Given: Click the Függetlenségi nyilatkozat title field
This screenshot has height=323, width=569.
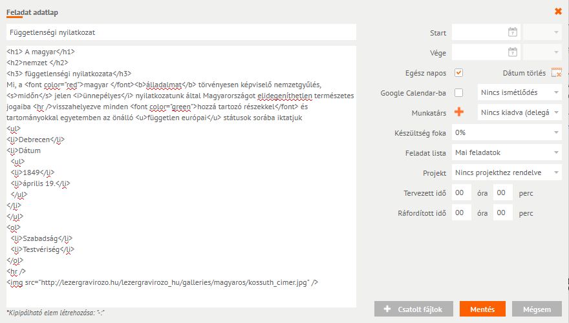Looking at the screenshot, I should [181, 32].
